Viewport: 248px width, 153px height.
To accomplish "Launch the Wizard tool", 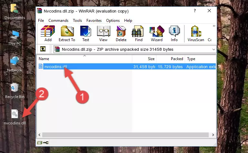I will pyautogui.click(x=157, y=33).
